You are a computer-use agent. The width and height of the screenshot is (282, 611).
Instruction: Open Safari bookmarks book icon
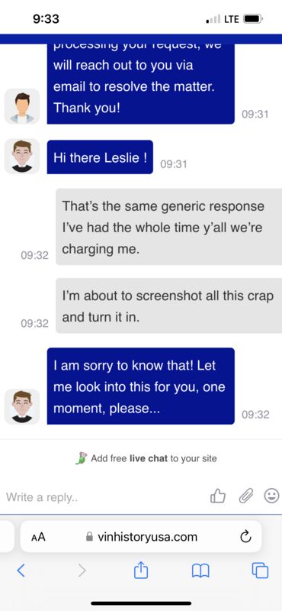tap(200, 571)
